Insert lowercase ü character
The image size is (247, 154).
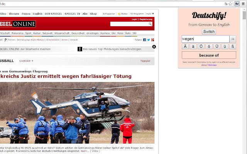pos(225,46)
